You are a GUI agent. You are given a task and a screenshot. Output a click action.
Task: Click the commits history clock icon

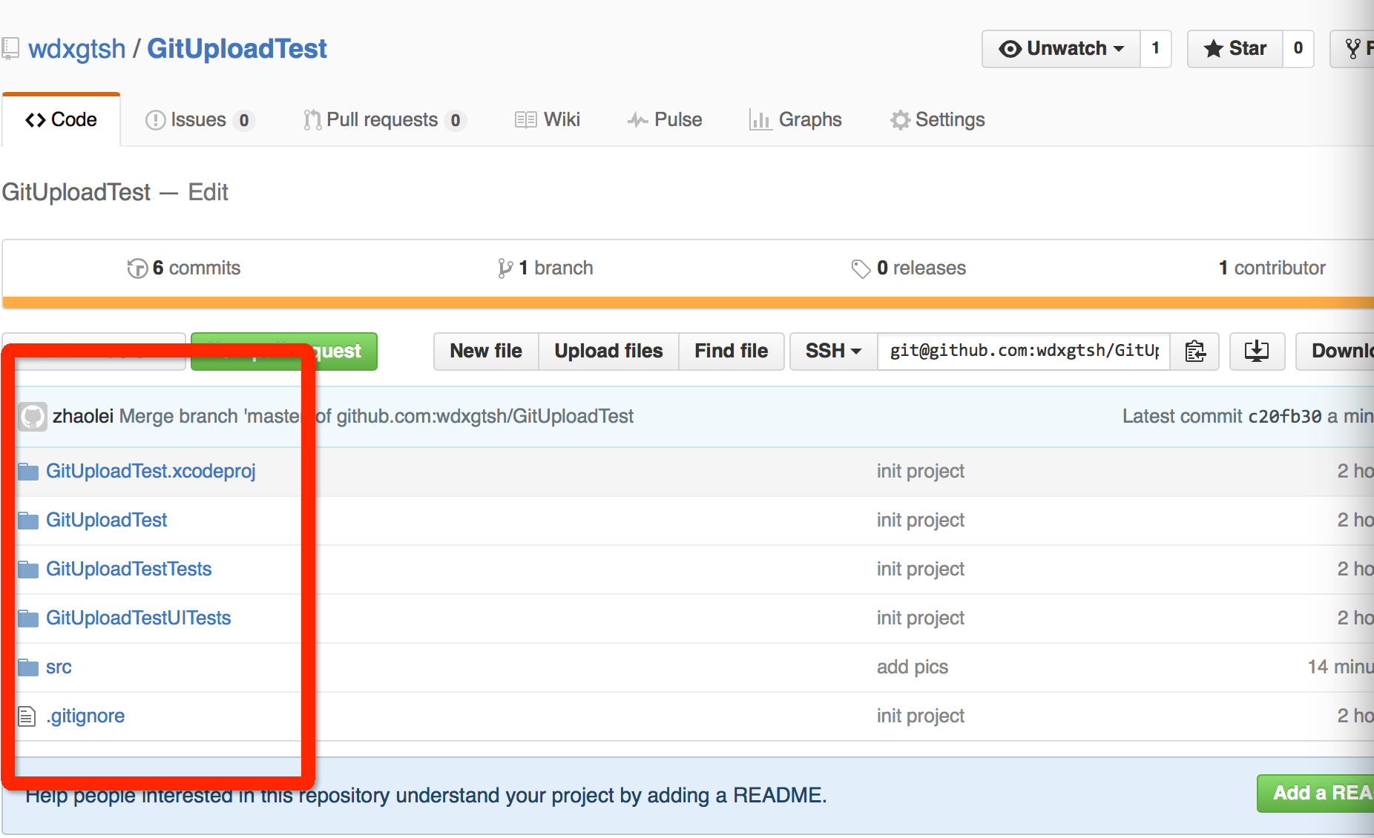tap(137, 268)
